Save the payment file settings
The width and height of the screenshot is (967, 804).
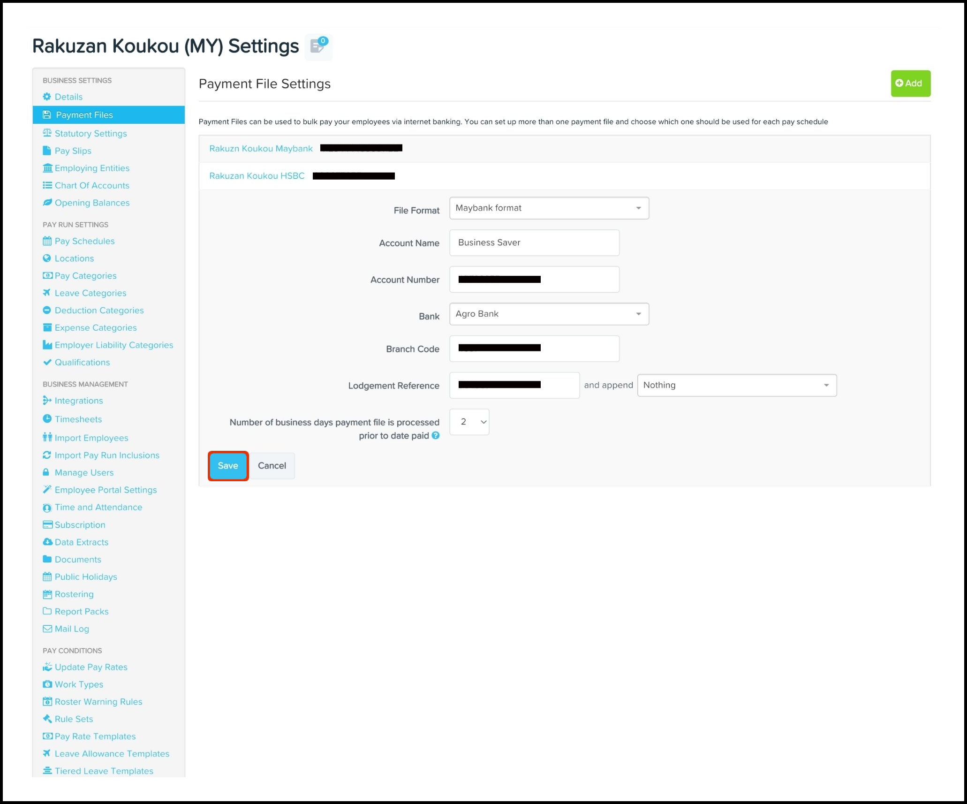(x=228, y=466)
